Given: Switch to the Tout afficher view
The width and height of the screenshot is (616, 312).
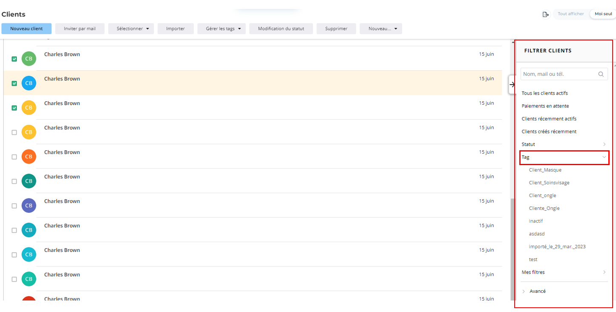Looking at the screenshot, I should click(x=570, y=14).
